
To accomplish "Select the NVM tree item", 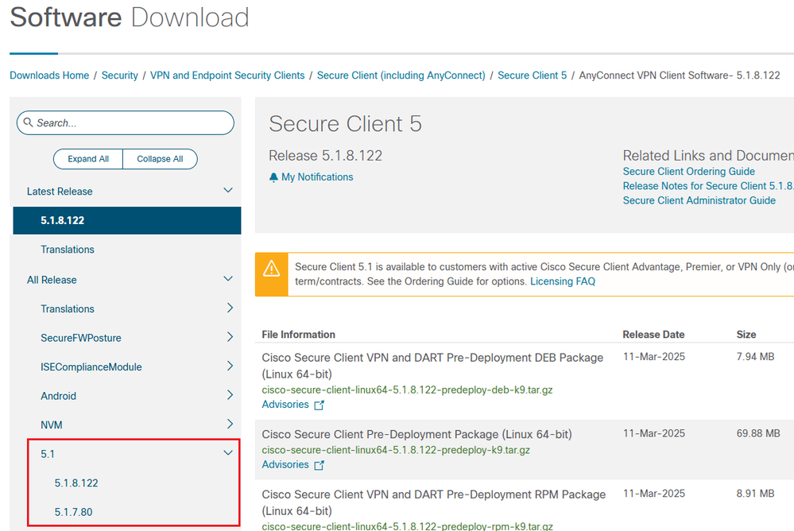I will 52,425.
